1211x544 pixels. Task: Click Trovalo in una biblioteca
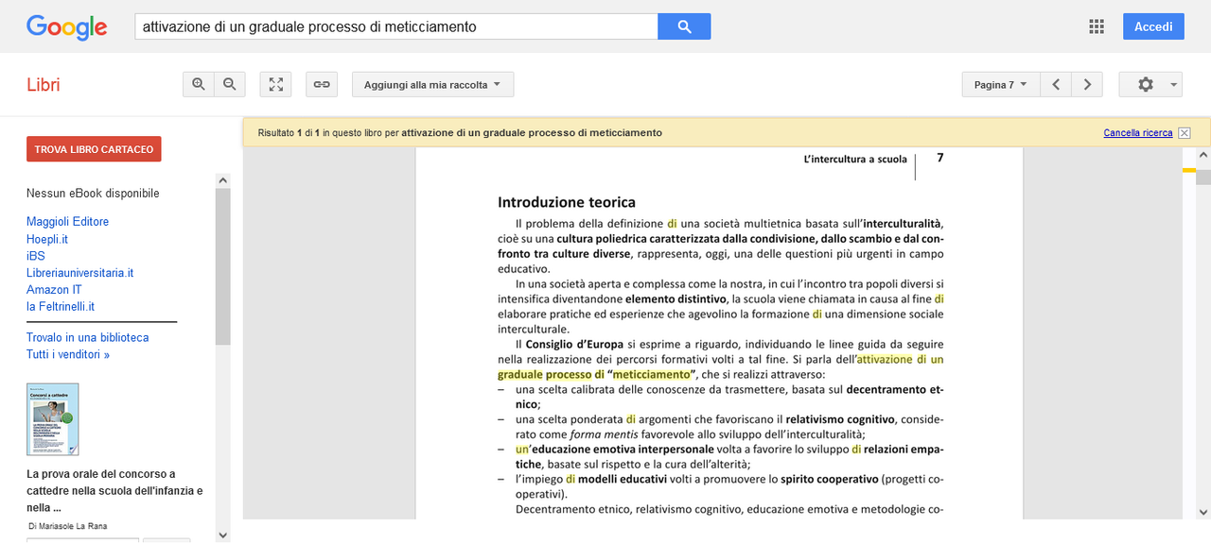[87, 337]
